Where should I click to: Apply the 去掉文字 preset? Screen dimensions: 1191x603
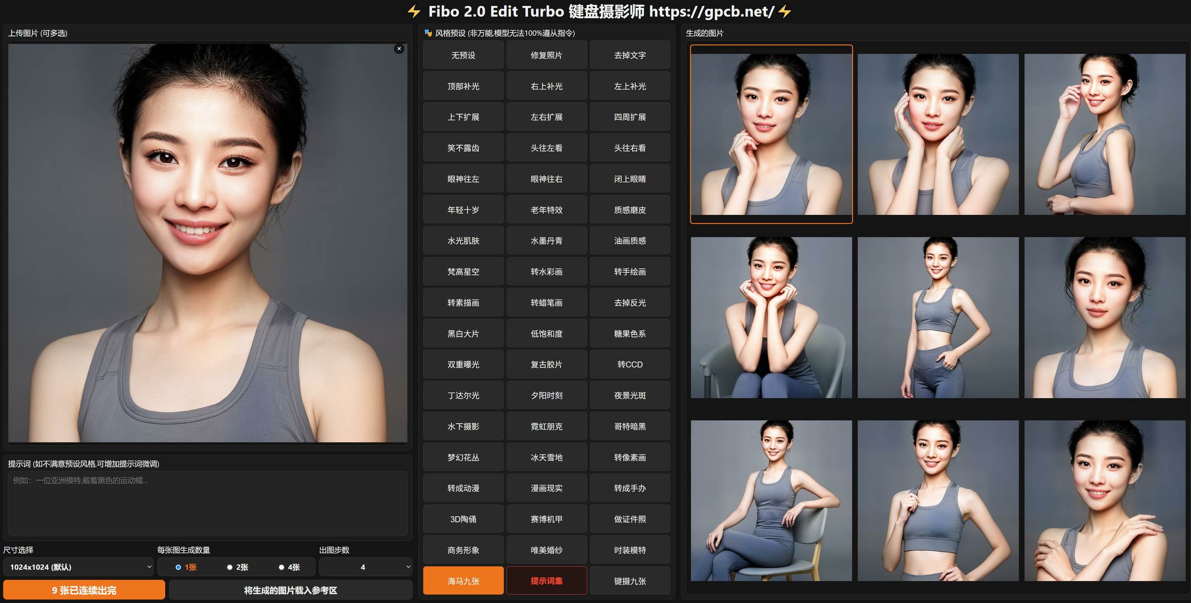click(630, 55)
